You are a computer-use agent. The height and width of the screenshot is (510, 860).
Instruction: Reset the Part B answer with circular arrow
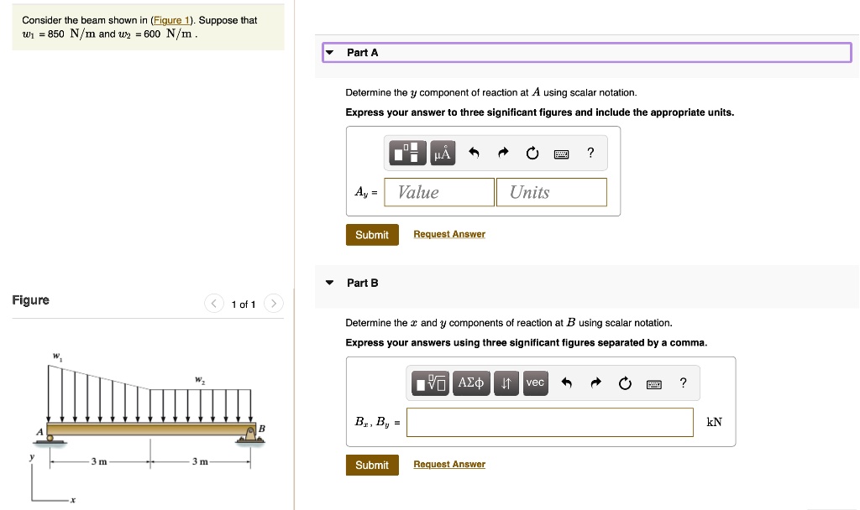pyautogui.click(x=624, y=384)
